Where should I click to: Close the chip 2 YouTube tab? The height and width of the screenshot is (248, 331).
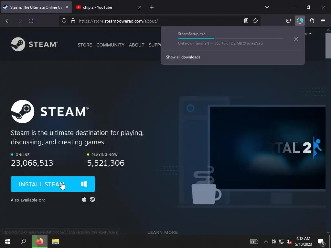click(x=140, y=7)
